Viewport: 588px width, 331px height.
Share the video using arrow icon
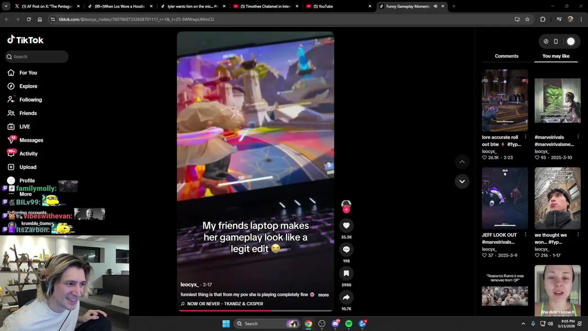(346, 297)
